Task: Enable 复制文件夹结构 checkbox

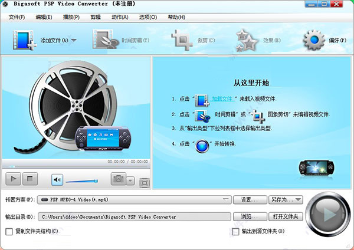Action: pyautogui.click(x=9, y=232)
